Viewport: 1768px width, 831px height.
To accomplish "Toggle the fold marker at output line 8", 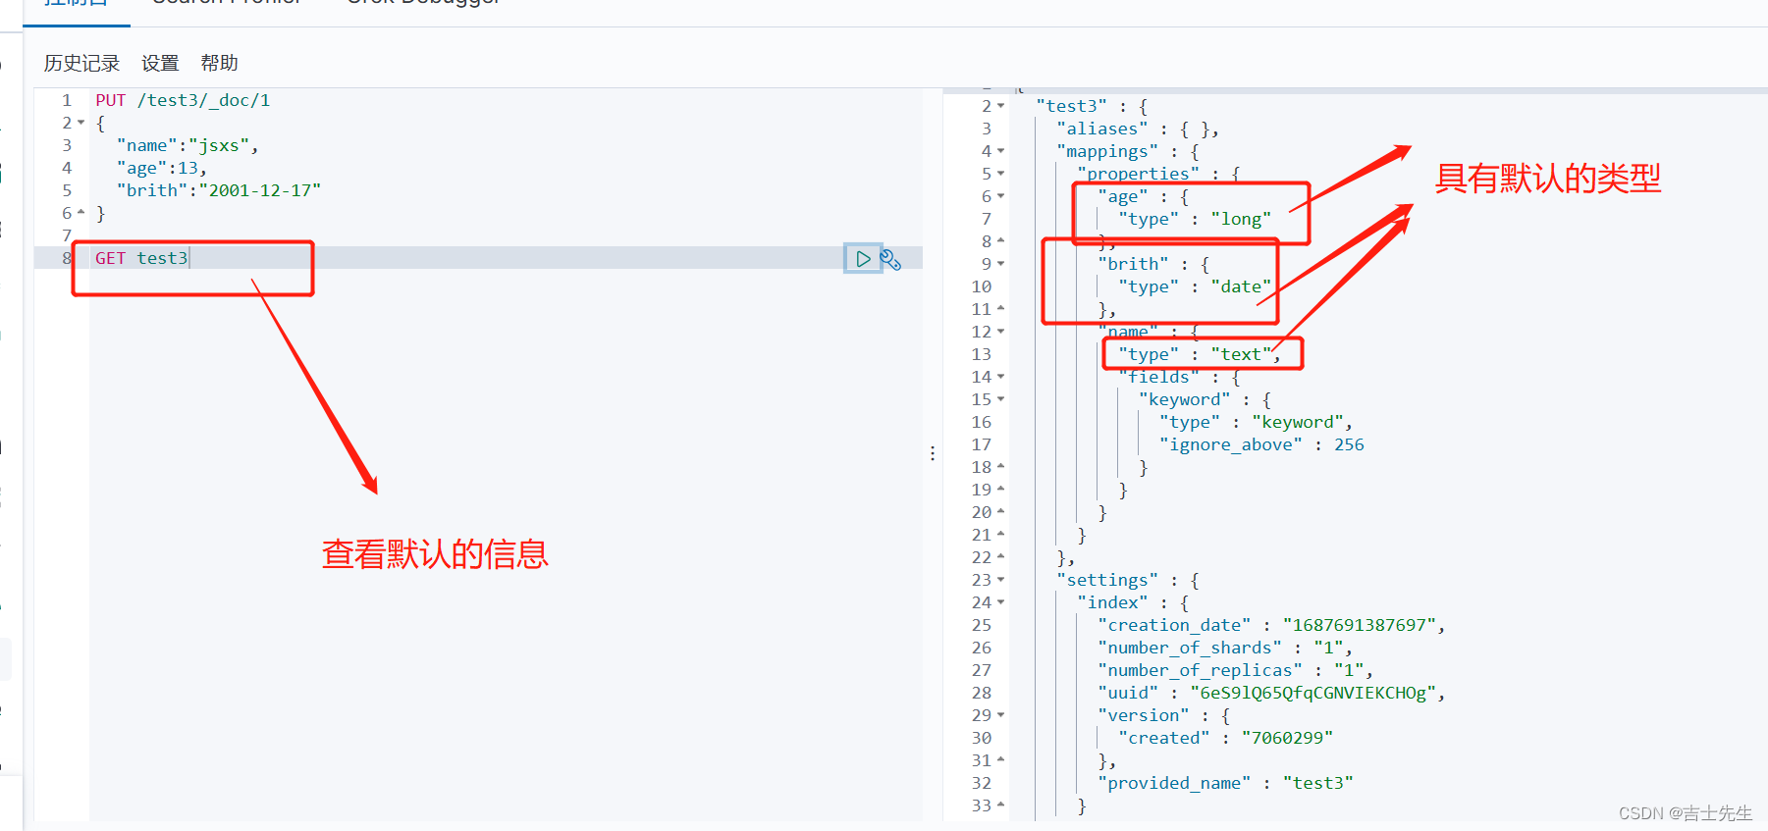I will point(1000,241).
